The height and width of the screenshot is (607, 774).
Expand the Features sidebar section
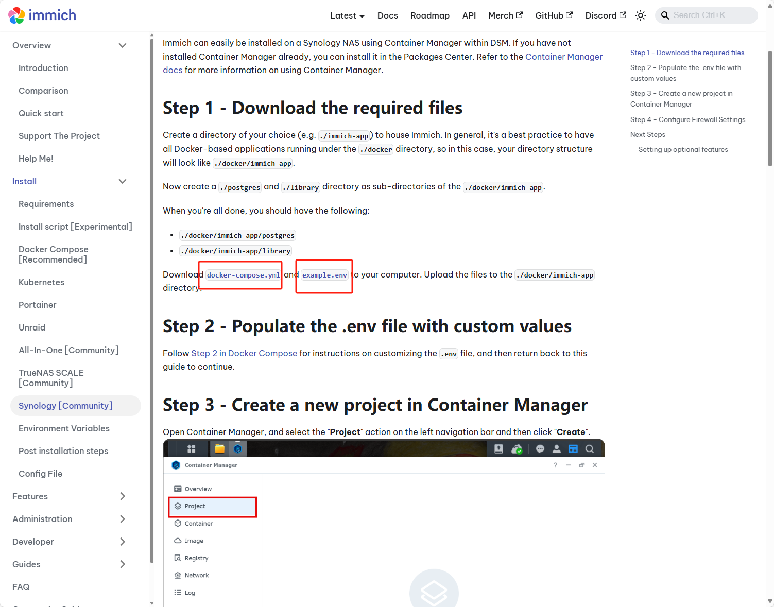(x=123, y=496)
